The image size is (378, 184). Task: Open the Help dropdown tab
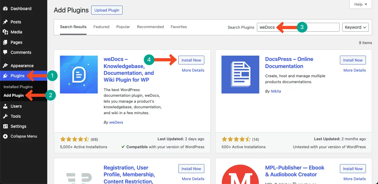tap(361, 4)
